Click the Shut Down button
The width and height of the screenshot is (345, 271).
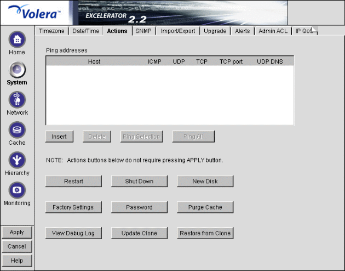coord(139,182)
